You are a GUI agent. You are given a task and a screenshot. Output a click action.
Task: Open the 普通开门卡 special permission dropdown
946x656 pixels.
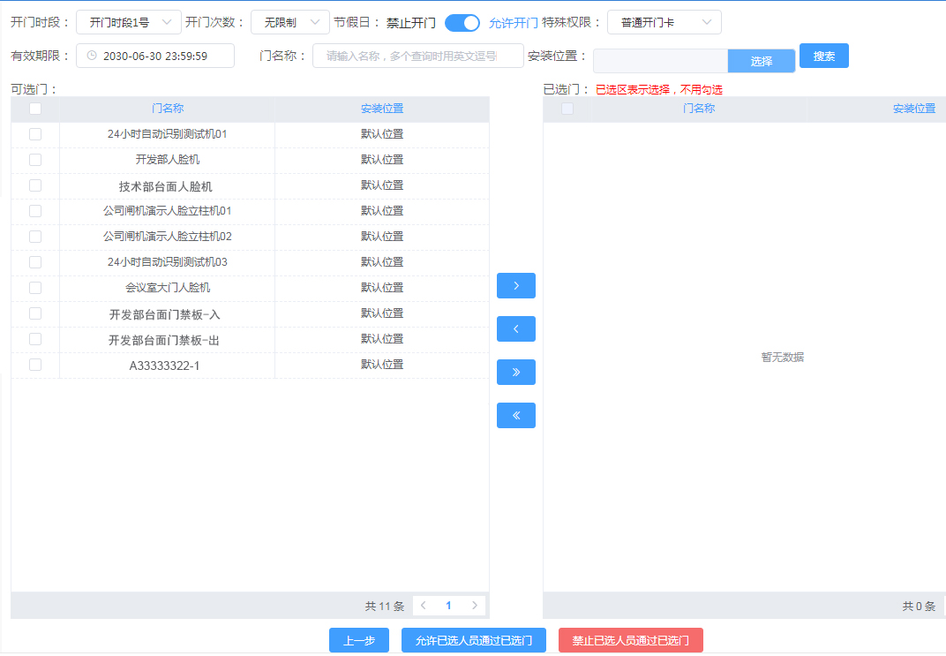(664, 22)
